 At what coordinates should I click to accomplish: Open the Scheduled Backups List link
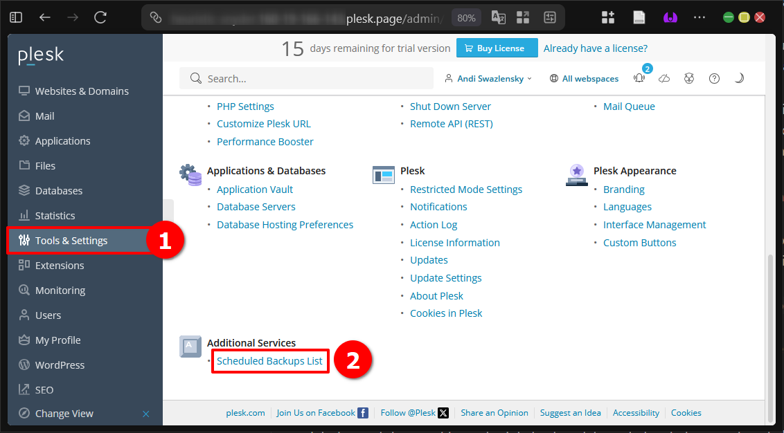269,360
